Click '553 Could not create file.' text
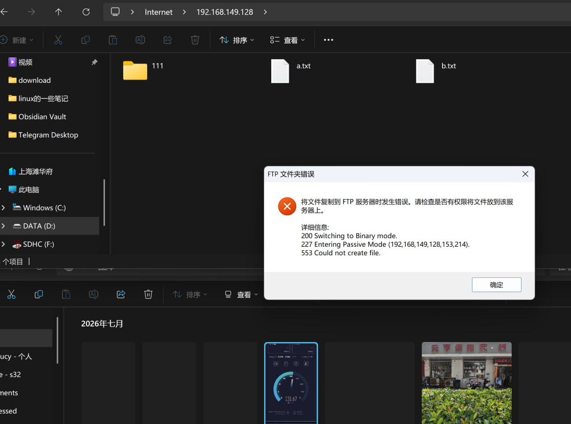This screenshot has width=571, height=424. 341,253
